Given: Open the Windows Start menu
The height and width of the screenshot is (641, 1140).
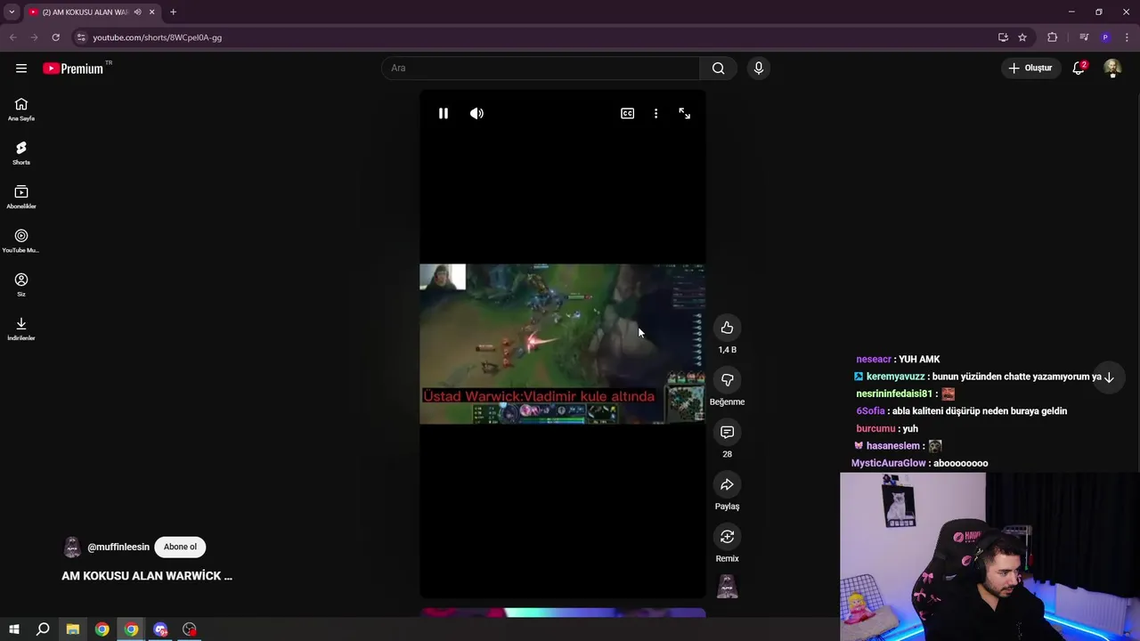Looking at the screenshot, I should [13, 629].
